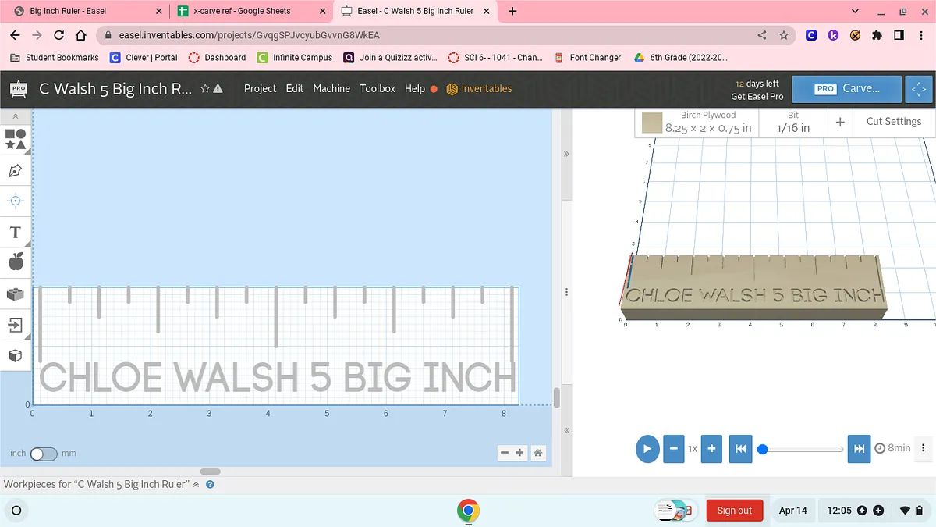Select the Pen drawing tool
Screen dimensions: 936x527
[16, 170]
